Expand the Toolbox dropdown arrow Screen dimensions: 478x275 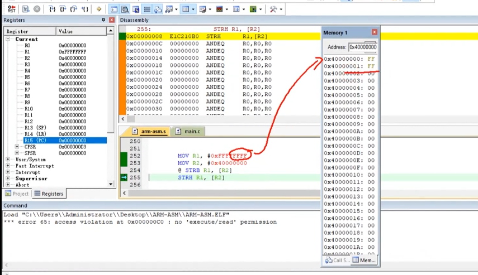tap(281, 9)
